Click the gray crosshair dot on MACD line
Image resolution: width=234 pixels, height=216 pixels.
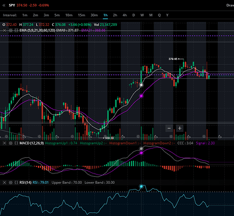(x=141, y=149)
